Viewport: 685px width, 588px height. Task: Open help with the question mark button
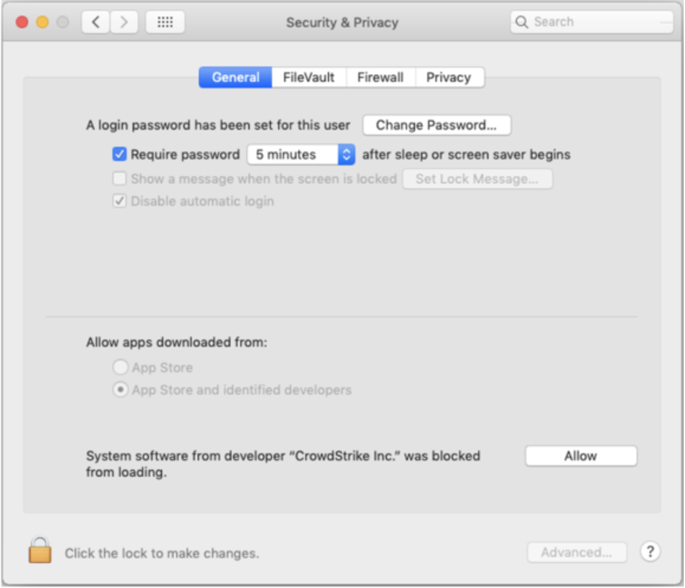click(650, 552)
